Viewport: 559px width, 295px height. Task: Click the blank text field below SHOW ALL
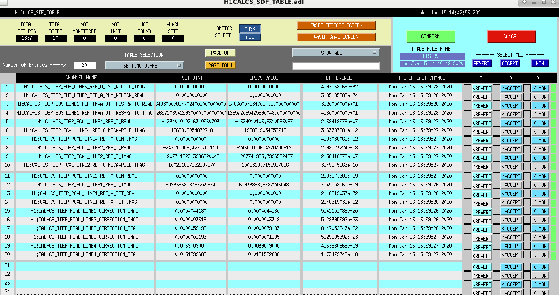click(x=336, y=66)
